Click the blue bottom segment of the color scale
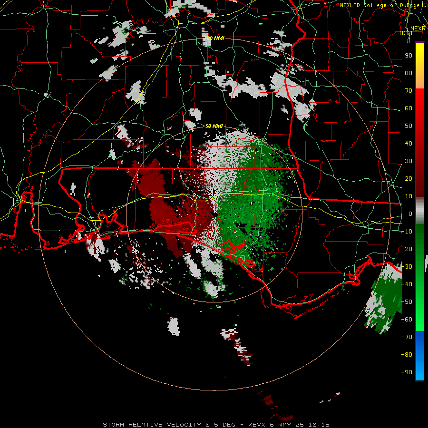The width and height of the screenshot is (428, 428). click(420, 356)
